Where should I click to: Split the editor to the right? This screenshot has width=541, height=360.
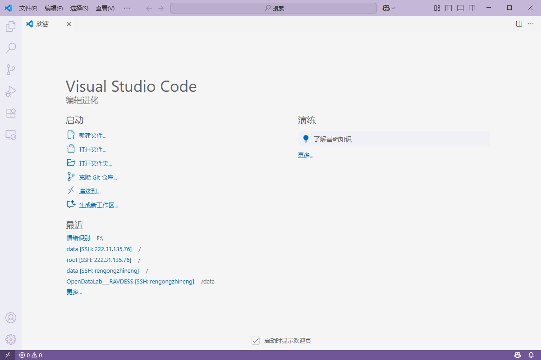(519, 24)
